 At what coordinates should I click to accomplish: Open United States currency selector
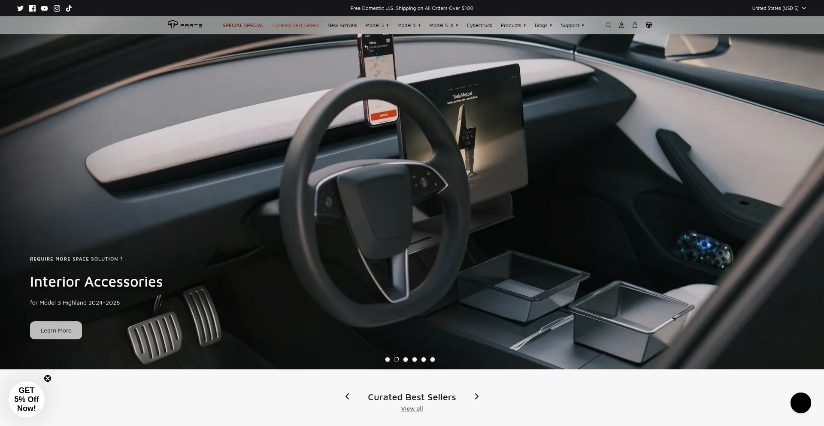click(779, 8)
